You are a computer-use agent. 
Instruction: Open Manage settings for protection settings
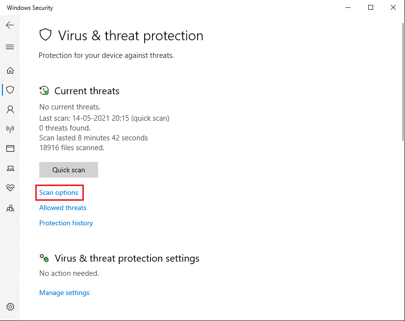pyautogui.click(x=64, y=293)
